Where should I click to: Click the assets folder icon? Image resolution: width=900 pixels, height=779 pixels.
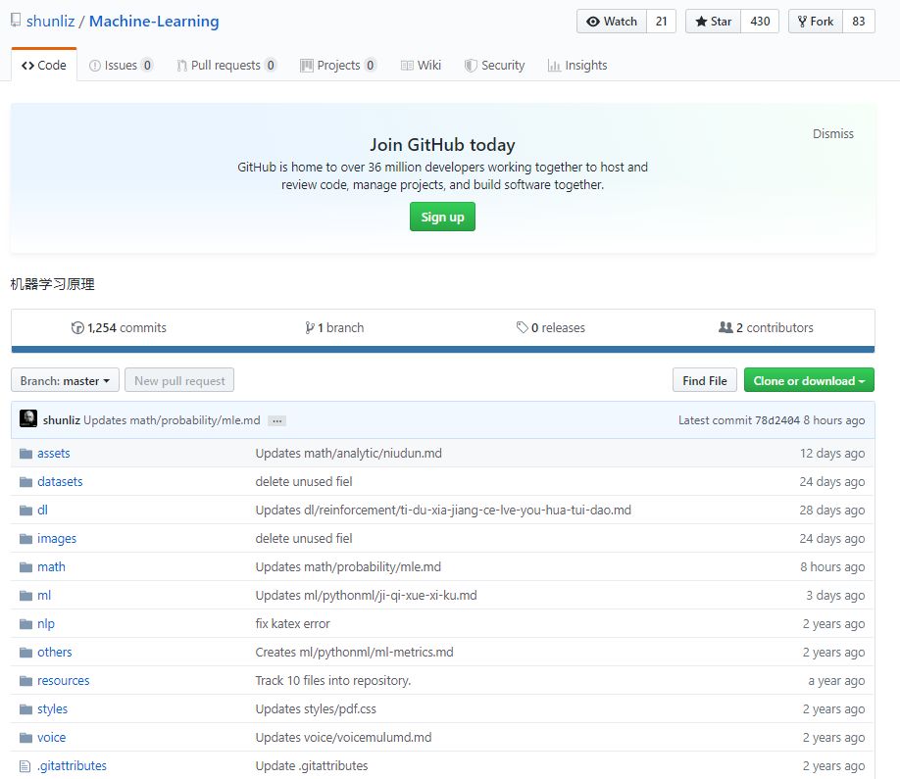25,454
